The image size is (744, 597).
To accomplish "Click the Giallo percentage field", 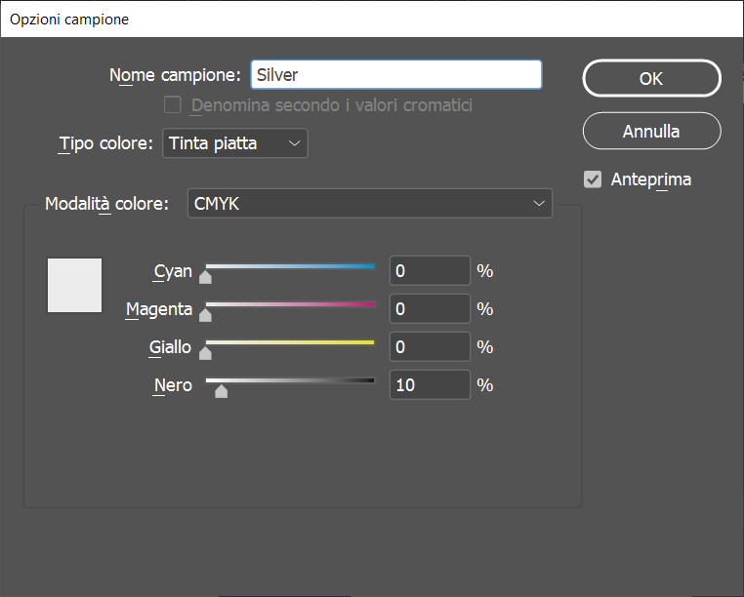I will (430, 346).
